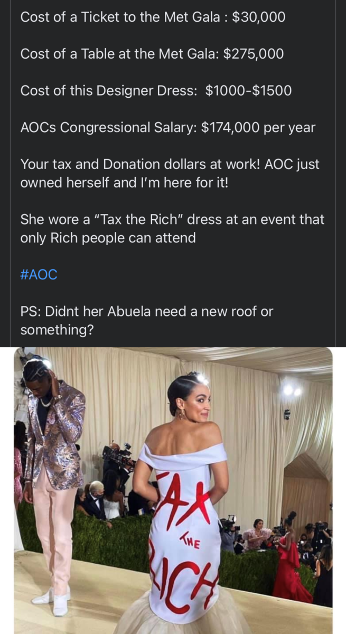346x634 pixels.
Task: Click the "AOCs Congressional Salary" text line
Action: (167, 127)
